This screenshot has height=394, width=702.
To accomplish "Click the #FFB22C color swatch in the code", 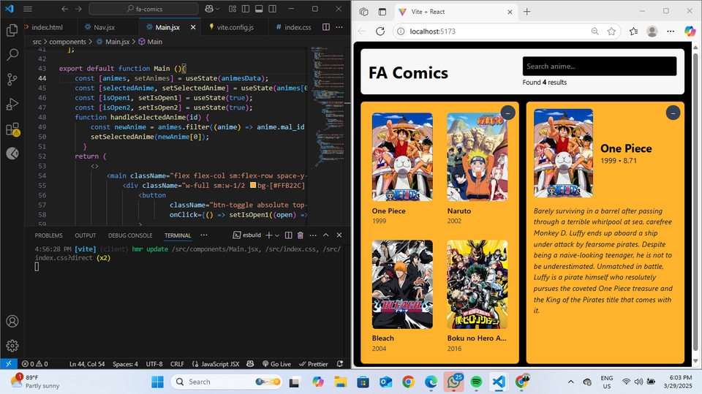I will 253,186.
